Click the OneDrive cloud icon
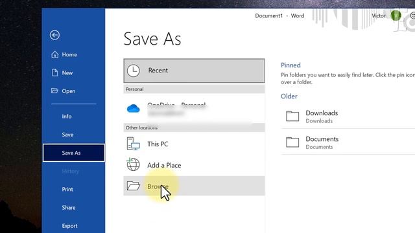This screenshot has width=415, height=233. [134, 108]
